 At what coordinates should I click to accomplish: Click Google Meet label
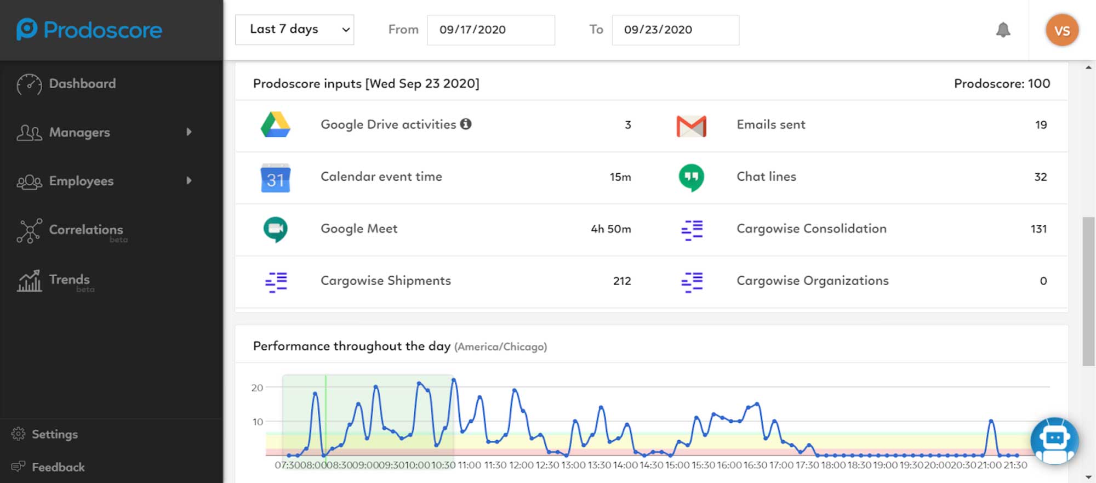[x=359, y=229]
